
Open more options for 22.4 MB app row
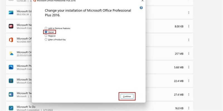pyautogui.click(x=189, y=81)
